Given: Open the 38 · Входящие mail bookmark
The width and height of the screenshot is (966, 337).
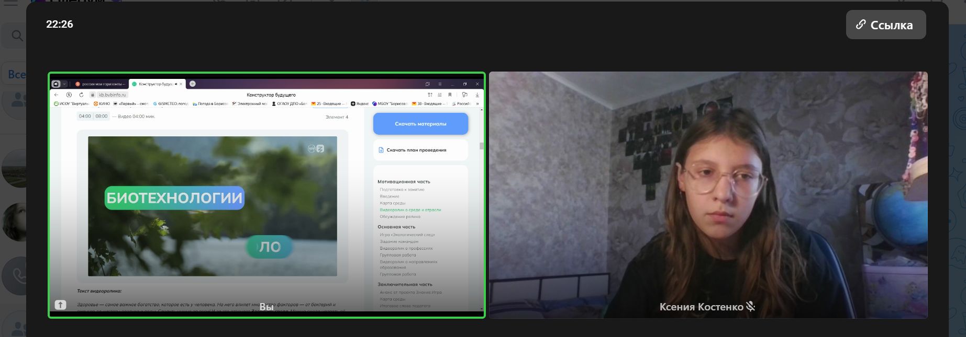Looking at the screenshot, I should click(429, 103).
